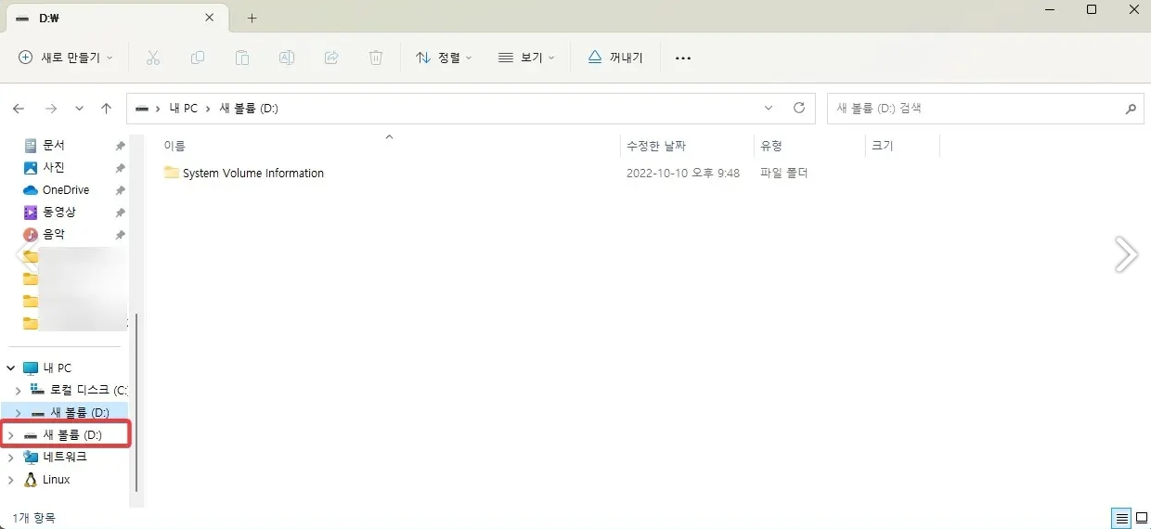The height and width of the screenshot is (529, 1151).
Task: Collapse the 내 PC tree node
Action: pyautogui.click(x=11, y=368)
